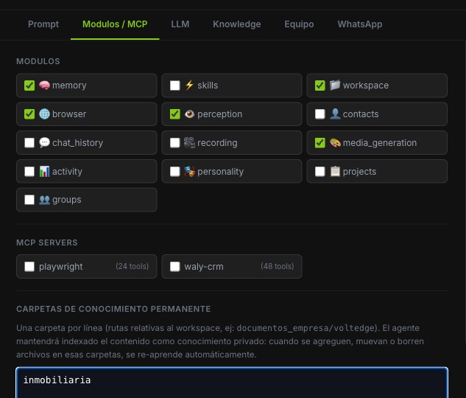466x398 pixels.
Task: Click the bar chart icon for activity
Action: tap(44, 171)
